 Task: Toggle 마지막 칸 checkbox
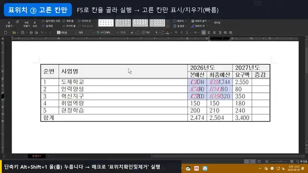(x=84, y=21)
